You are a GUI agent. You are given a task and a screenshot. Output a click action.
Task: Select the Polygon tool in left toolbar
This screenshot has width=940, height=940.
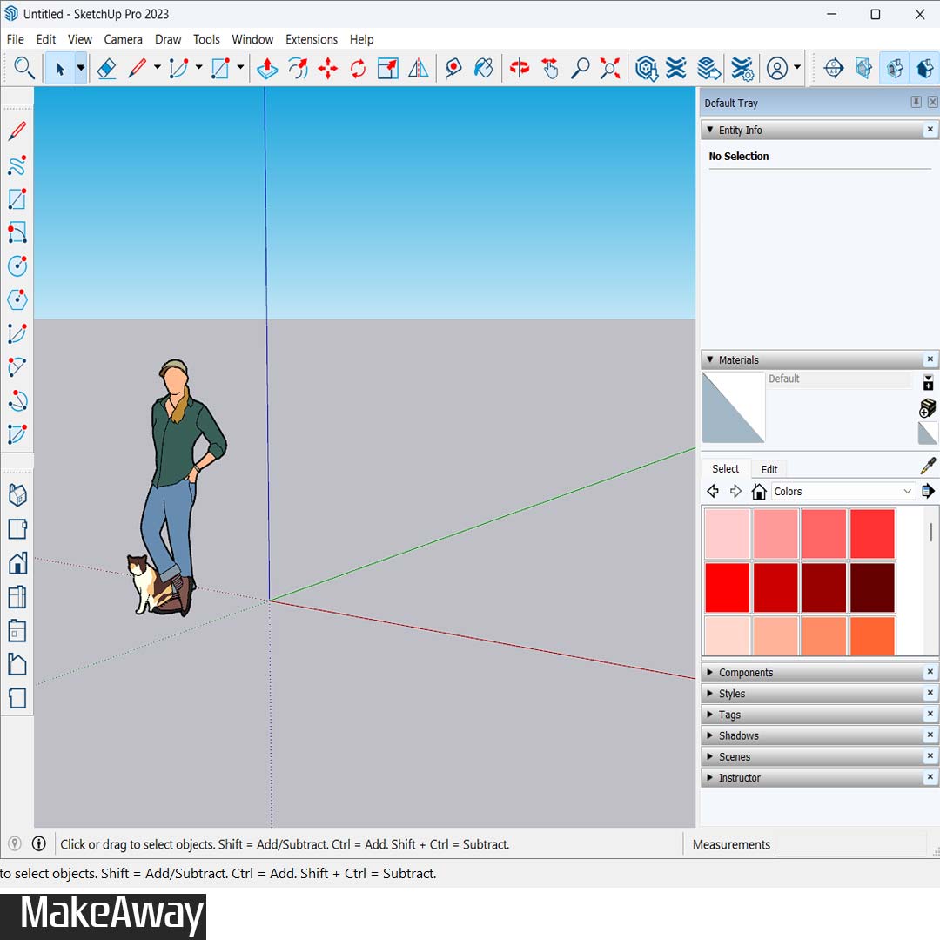tap(17, 300)
